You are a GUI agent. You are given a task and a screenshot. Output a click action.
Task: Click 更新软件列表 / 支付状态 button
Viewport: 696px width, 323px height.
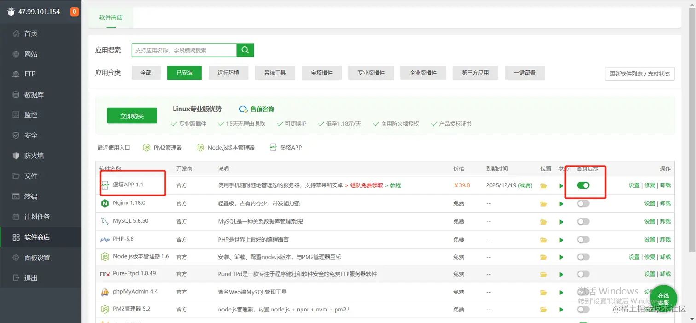pyautogui.click(x=640, y=74)
